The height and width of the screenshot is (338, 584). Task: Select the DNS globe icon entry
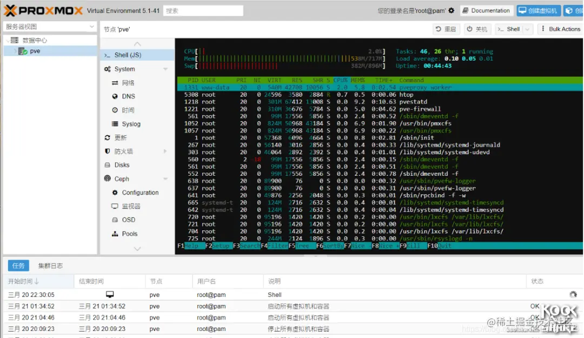click(x=115, y=96)
